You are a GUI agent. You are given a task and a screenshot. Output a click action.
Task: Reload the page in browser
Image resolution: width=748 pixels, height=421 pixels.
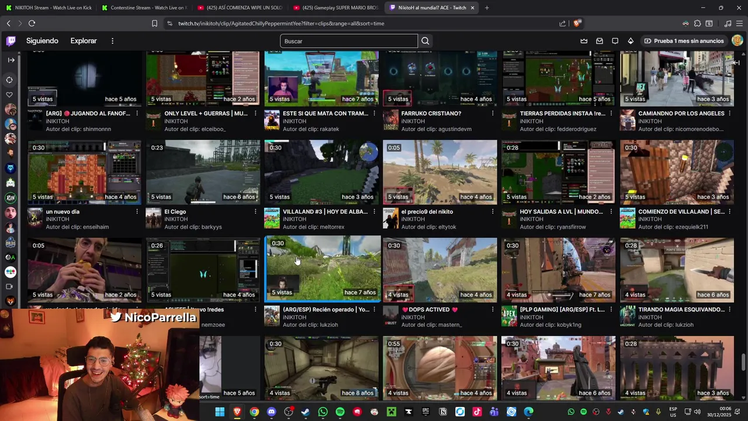pyautogui.click(x=32, y=23)
